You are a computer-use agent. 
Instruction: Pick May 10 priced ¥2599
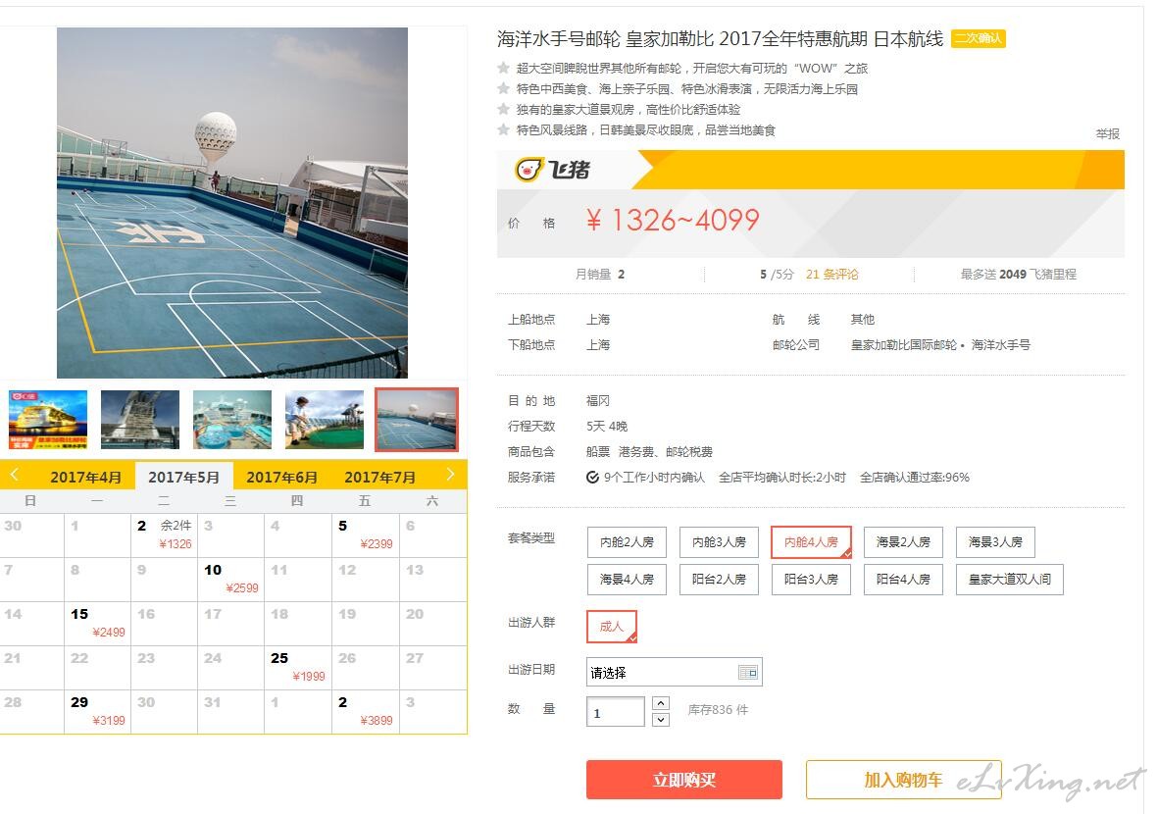(231, 580)
